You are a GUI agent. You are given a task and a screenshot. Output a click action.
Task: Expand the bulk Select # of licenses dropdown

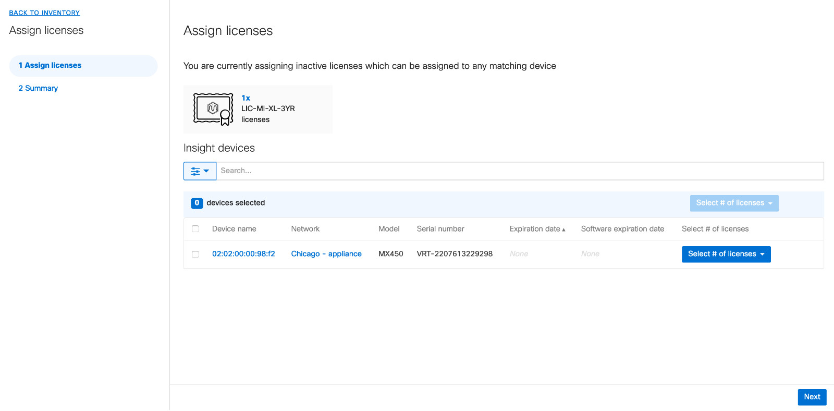click(734, 203)
